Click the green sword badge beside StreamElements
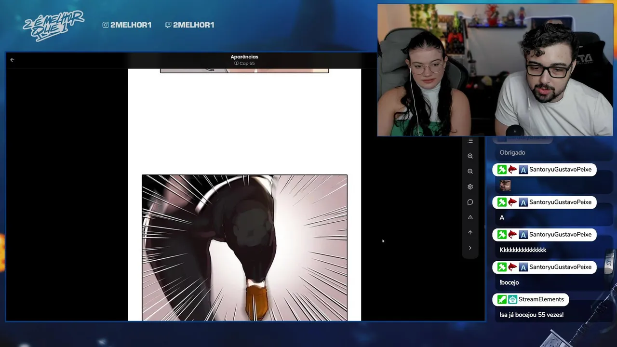The width and height of the screenshot is (617, 347). pos(502,299)
